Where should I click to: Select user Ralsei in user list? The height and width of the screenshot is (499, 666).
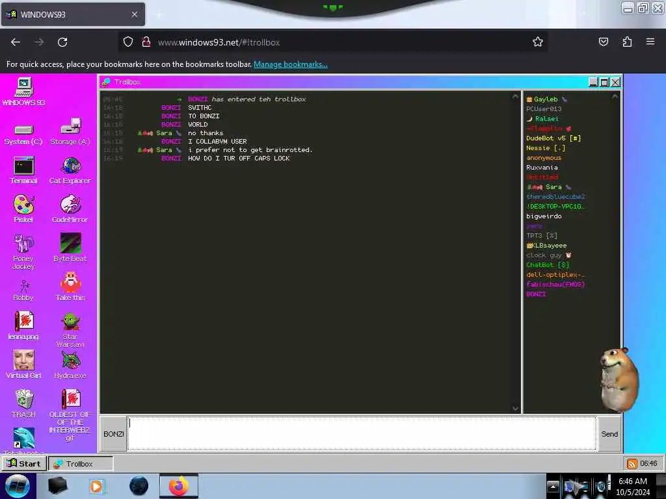543,119
